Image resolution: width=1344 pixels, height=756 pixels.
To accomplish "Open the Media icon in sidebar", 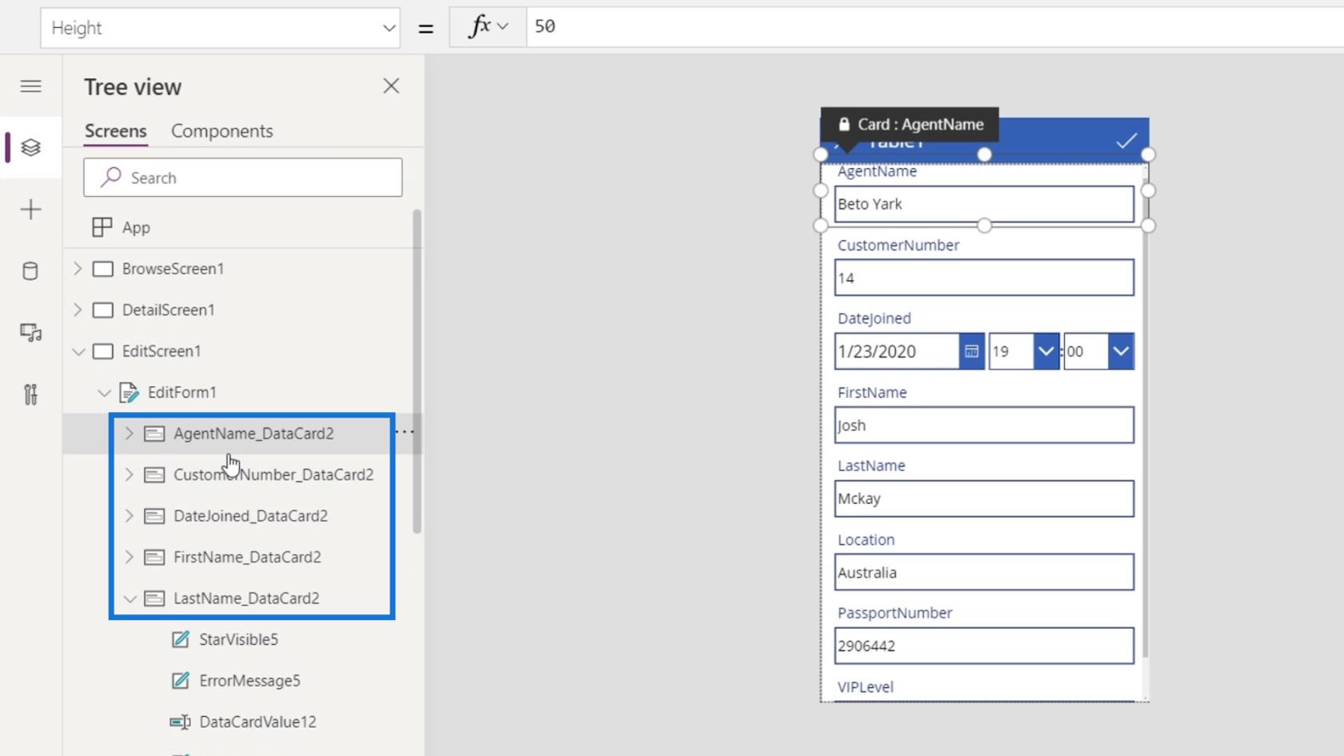I will [x=30, y=333].
